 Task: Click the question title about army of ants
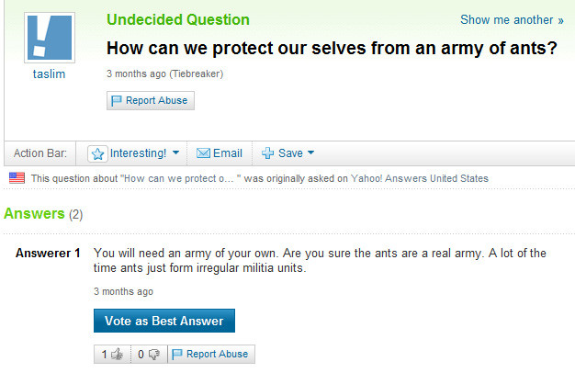pyautogui.click(x=332, y=48)
